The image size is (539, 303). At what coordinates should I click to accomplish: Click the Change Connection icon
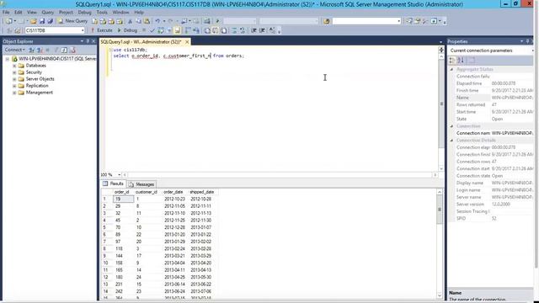[x=17, y=30]
